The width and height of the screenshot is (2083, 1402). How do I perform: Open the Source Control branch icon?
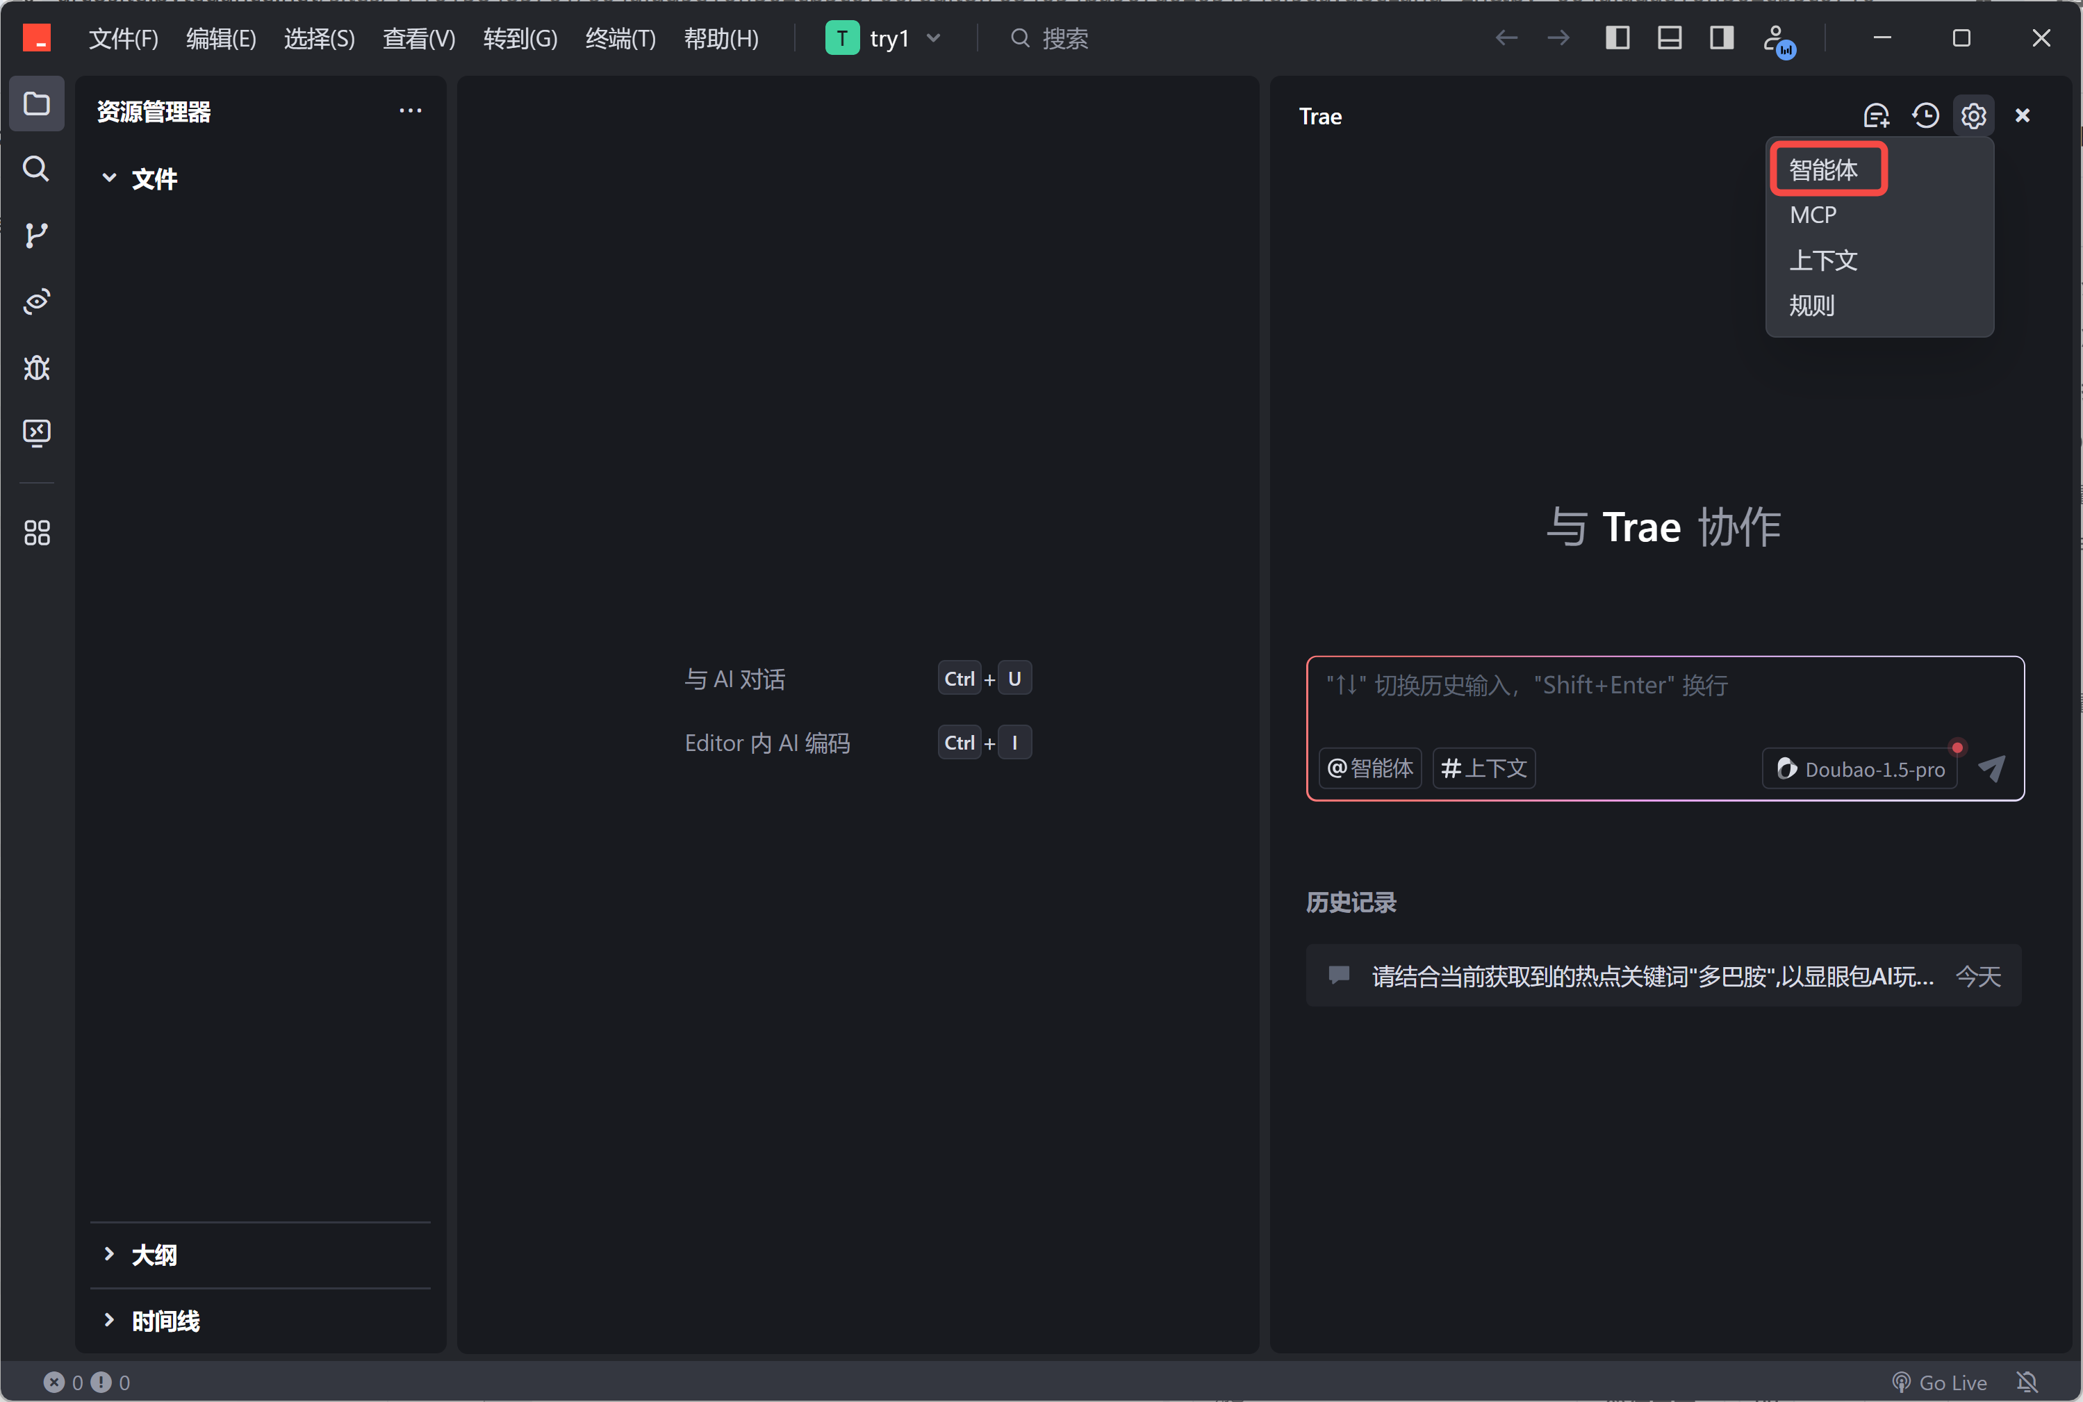(x=37, y=235)
